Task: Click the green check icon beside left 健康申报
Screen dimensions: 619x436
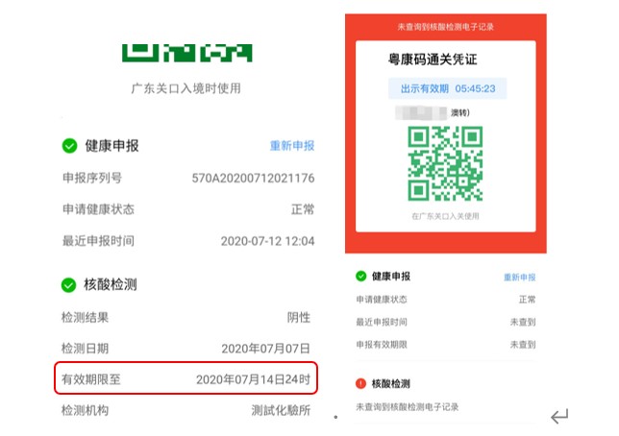Action: (x=69, y=146)
